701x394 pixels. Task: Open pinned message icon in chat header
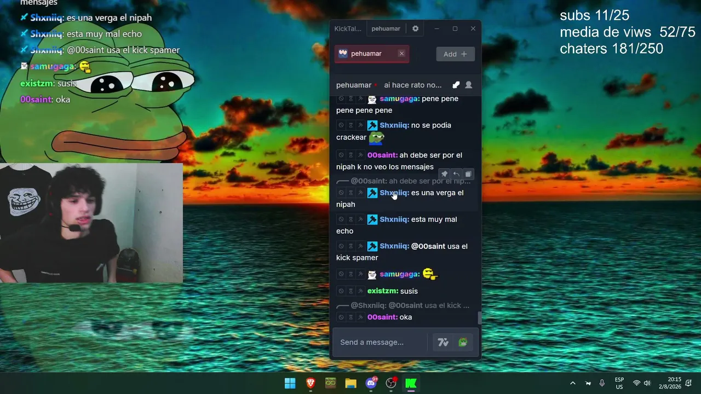(x=456, y=85)
